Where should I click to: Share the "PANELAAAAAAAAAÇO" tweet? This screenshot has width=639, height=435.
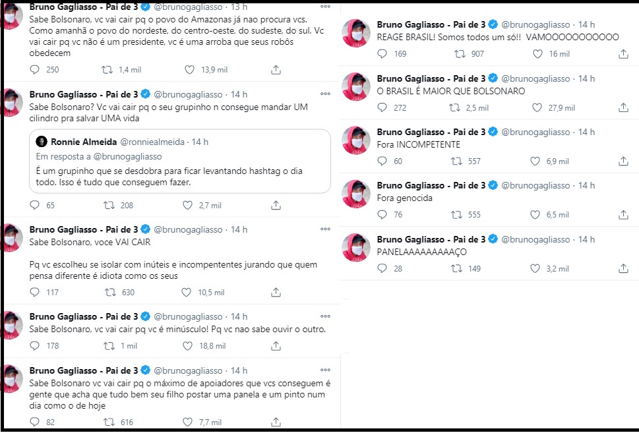coord(623,268)
